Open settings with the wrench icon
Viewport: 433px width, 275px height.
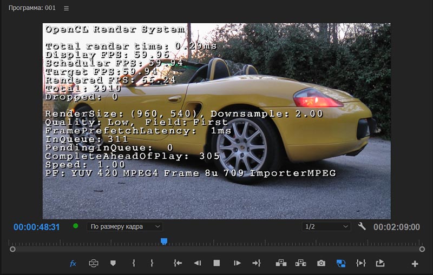click(362, 226)
